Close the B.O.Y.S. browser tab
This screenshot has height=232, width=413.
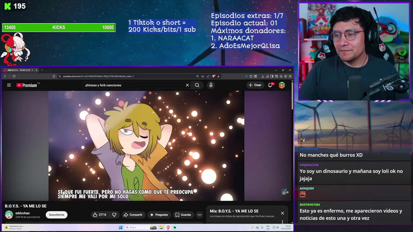[36, 70]
